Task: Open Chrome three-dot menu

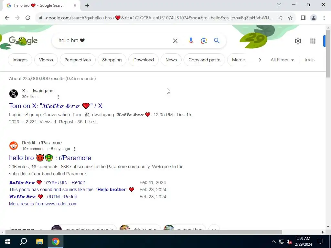Action: (x=324, y=18)
